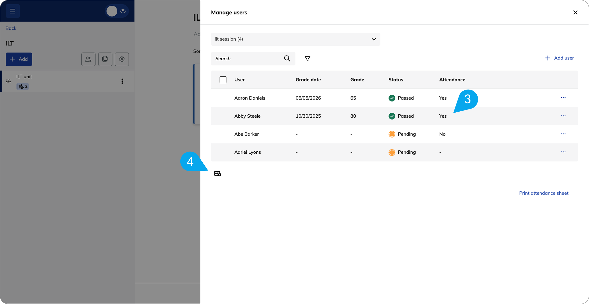Select the ILT unit row

68,81
